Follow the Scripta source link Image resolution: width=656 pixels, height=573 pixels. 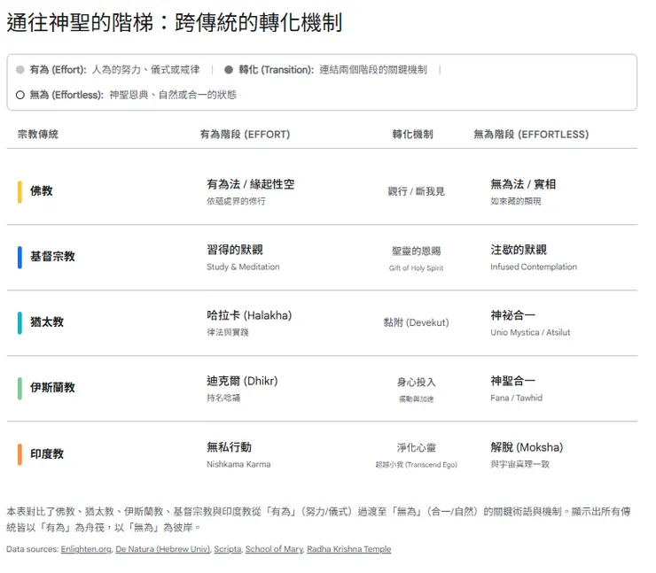coord(228,549)
